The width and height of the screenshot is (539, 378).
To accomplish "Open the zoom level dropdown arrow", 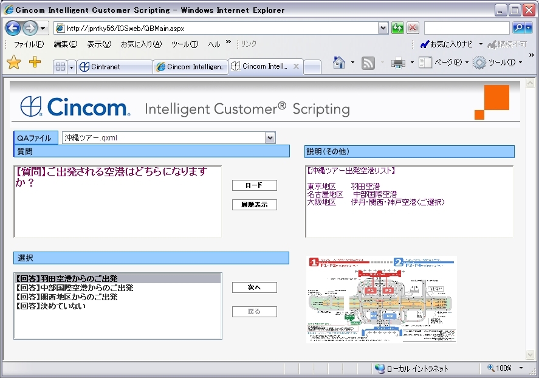I will (x=521, y=368).
